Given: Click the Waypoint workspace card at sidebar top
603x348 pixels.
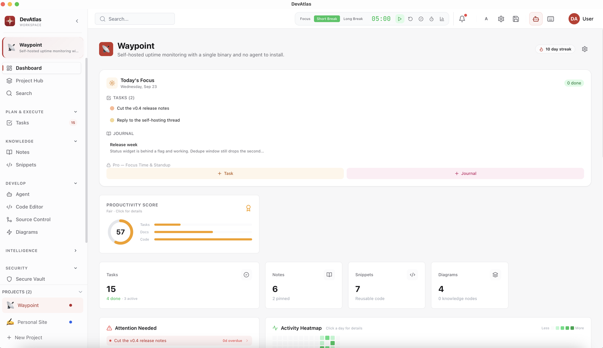Looking at the screenshot, I should click(43, 47).
